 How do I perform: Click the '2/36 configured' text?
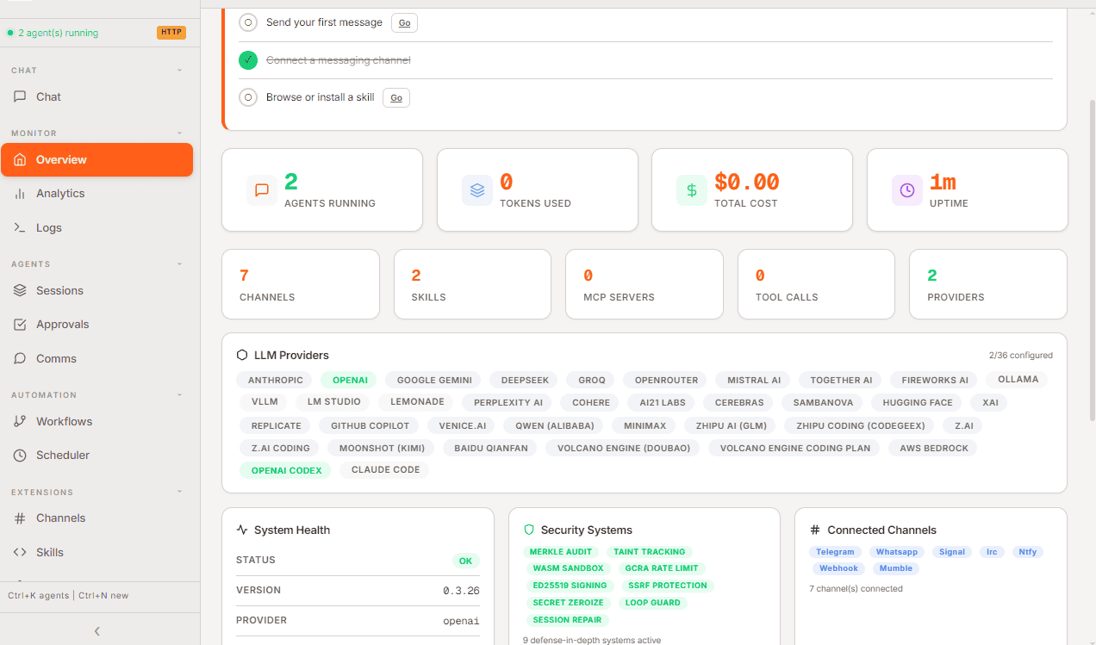(x=1021, y=355)
